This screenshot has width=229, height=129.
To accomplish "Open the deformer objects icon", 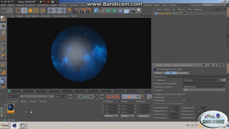I will coord(121,10).
